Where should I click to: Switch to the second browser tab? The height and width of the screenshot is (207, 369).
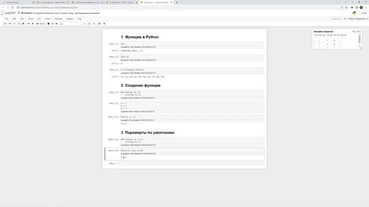click(x=53, y=2)
